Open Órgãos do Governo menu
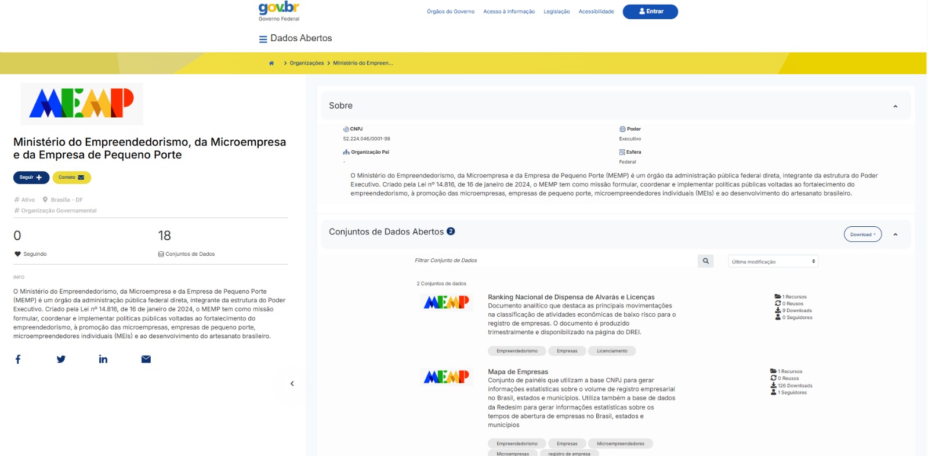The image size is (928, 456). 451,12
